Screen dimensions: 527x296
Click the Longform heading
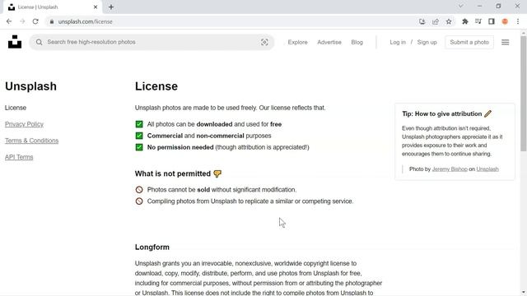coord(152,247)
